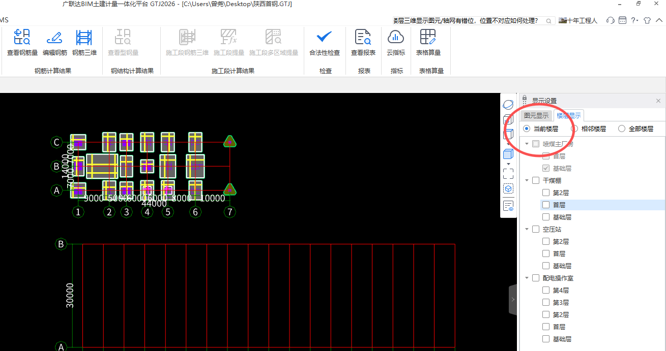Check 第4层 under 配电操作室

[x=546, y=290]
